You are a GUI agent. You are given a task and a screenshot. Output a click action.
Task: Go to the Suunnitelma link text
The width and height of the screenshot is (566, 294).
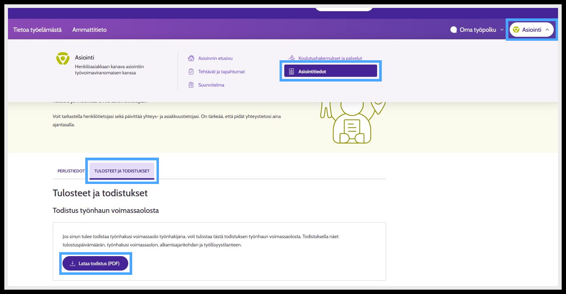coord(211,85)
